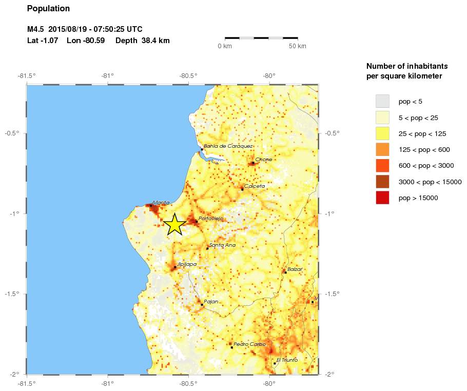The image size is (467, 391).
Task: Select the red-orange '600 < pop < 3000' swatch
Action: (x=382, y=166)
